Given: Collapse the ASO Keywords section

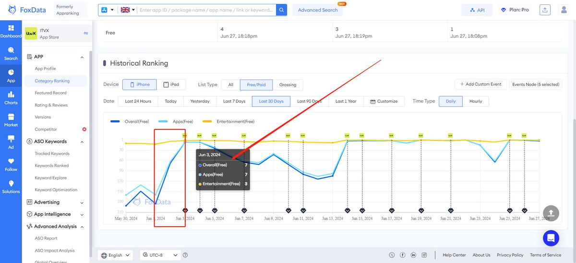Looking at the screenshot, I should click(82, 142).
